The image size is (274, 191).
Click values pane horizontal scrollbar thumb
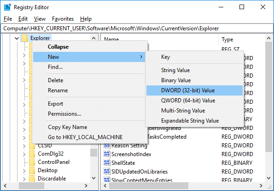[149, 186]
